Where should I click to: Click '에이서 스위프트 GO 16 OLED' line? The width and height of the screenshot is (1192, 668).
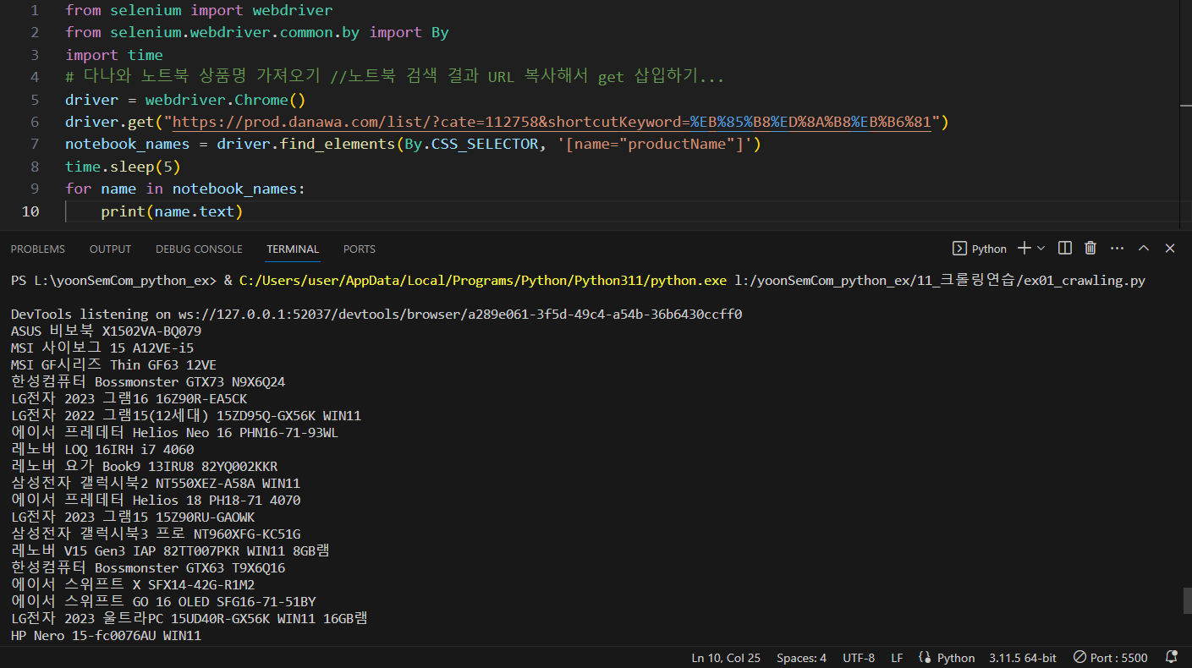(x=163, y=602)
